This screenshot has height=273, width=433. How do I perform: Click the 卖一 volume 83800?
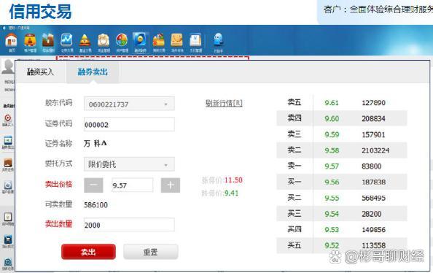(x=372, y=166)
